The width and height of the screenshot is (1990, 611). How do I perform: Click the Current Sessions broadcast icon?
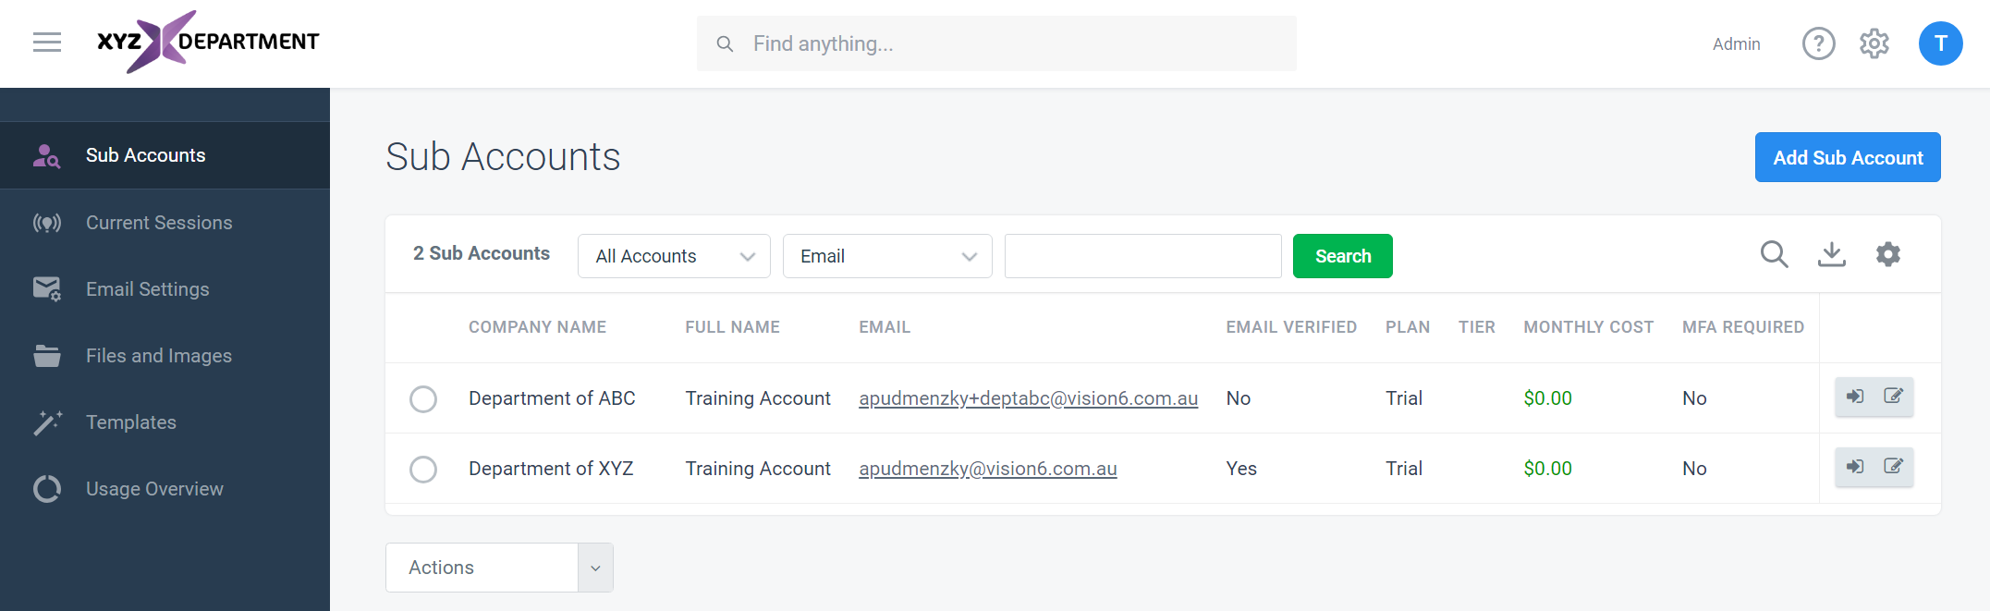[x=46, y=223]
